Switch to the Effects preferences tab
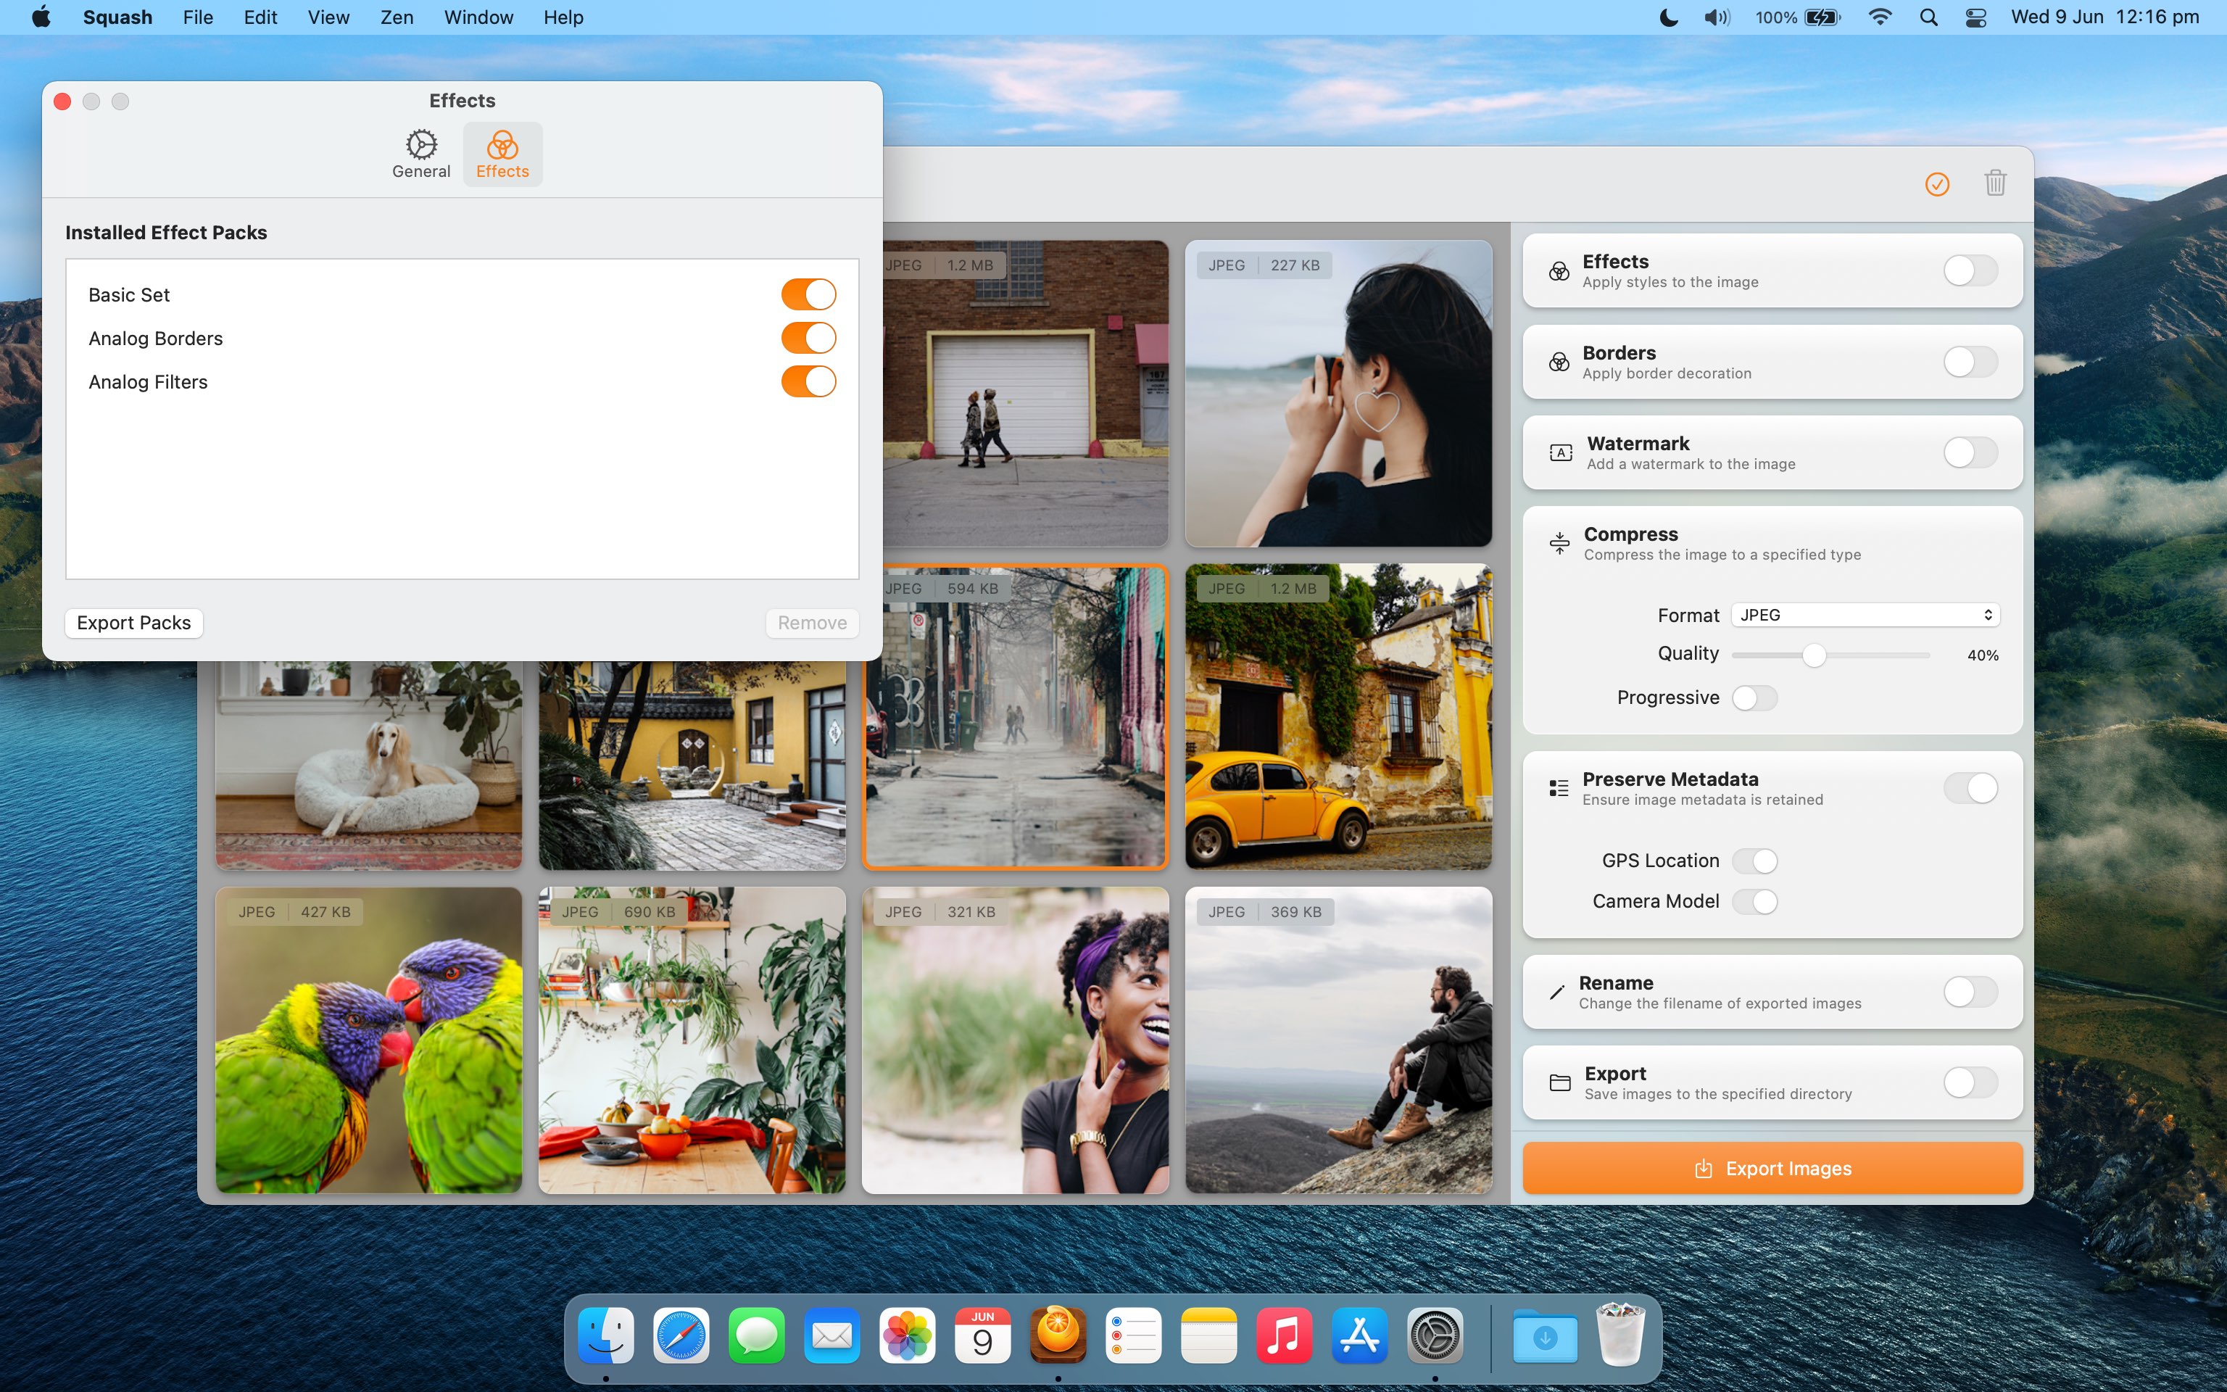The width and height of the screenshot is (2227, 1392). tap(502, 154)
